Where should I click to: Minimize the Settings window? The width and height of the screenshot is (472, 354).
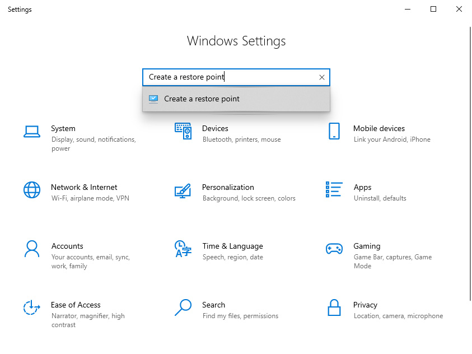(x=408, y=10)
